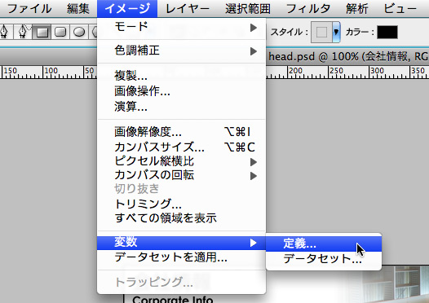429x303 pixels.
Task: Open the 編集 menu
Action: tap(78, 9)
